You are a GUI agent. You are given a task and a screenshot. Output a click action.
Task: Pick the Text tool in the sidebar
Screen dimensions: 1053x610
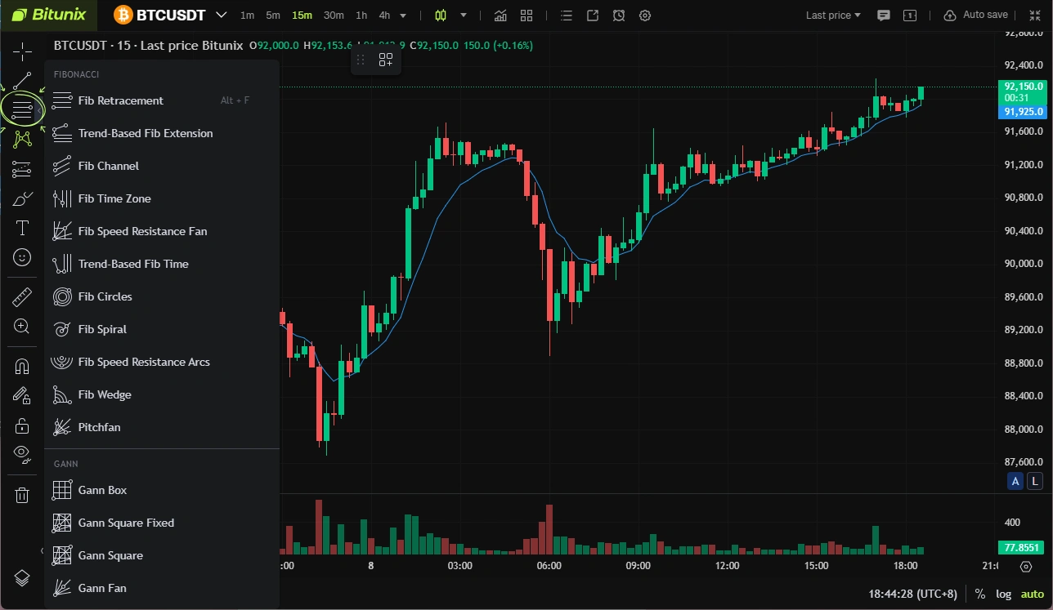[x=22, y=228]
